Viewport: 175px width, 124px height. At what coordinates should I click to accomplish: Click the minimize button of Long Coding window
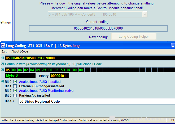point(173,46)
